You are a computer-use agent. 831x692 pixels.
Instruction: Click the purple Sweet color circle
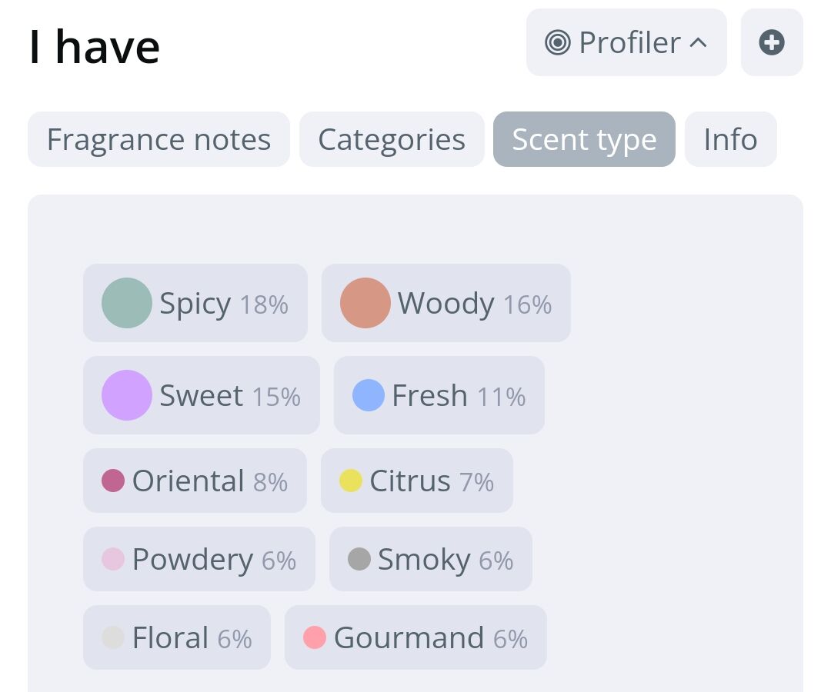(x=127, y=395)
